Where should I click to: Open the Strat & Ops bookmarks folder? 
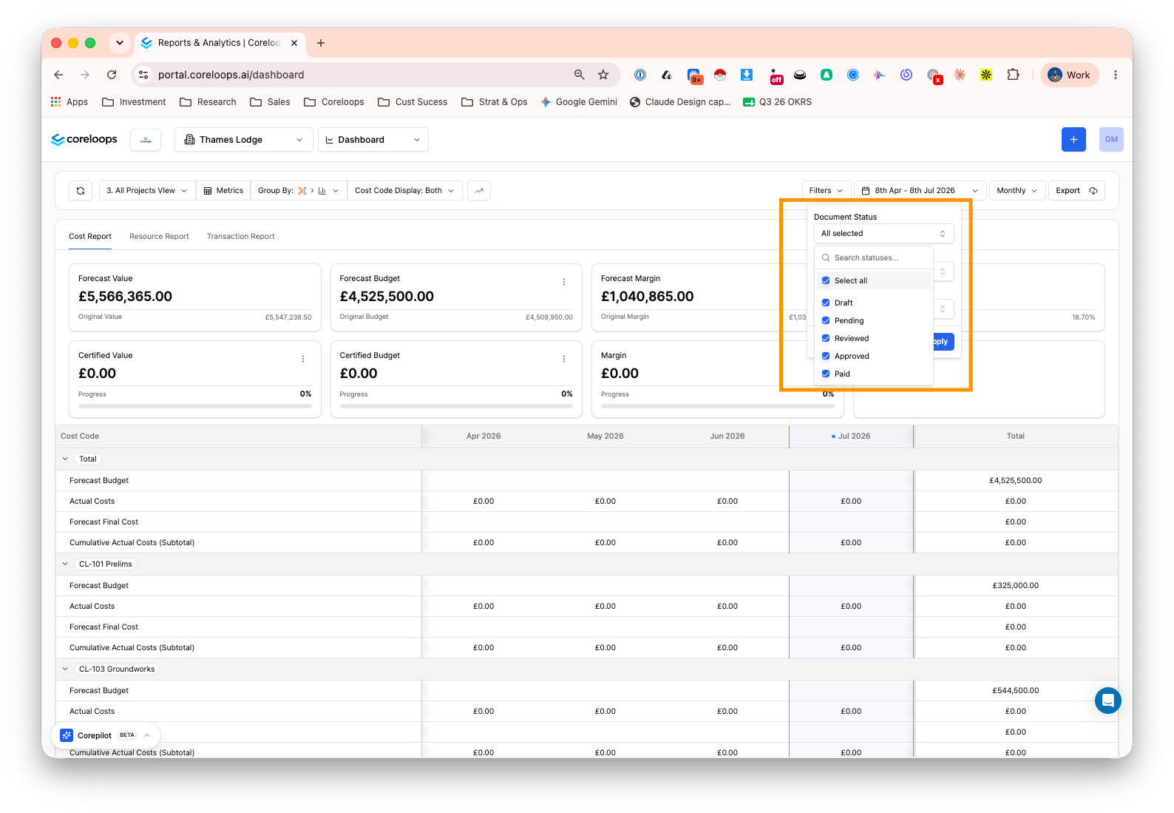pyautogui.click(x=495, y=102)
